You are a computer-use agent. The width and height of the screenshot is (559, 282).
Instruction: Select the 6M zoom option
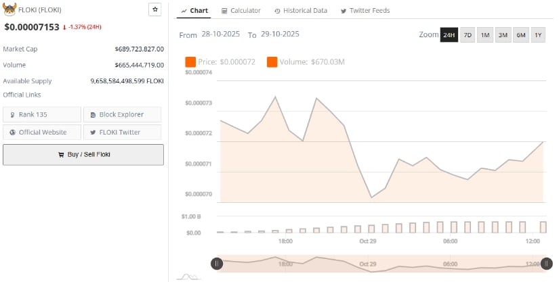(x=520, y=35)
